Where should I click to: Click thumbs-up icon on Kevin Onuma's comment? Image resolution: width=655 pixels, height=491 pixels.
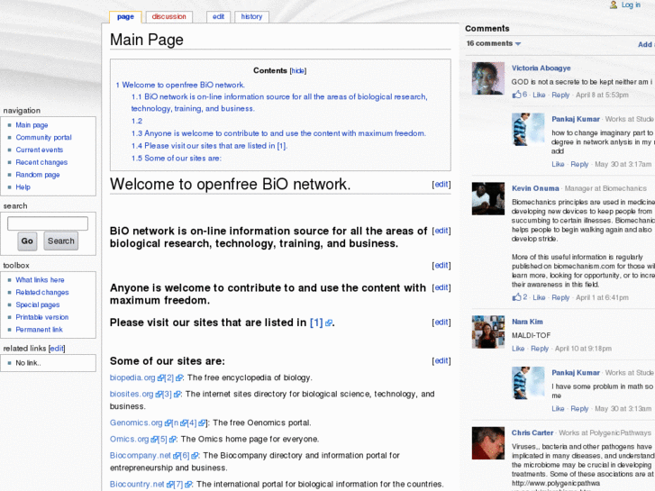(517, 297)
